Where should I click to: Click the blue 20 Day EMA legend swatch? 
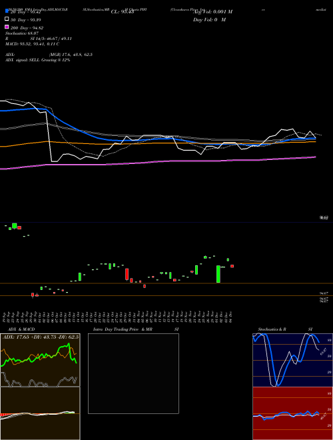7,11
